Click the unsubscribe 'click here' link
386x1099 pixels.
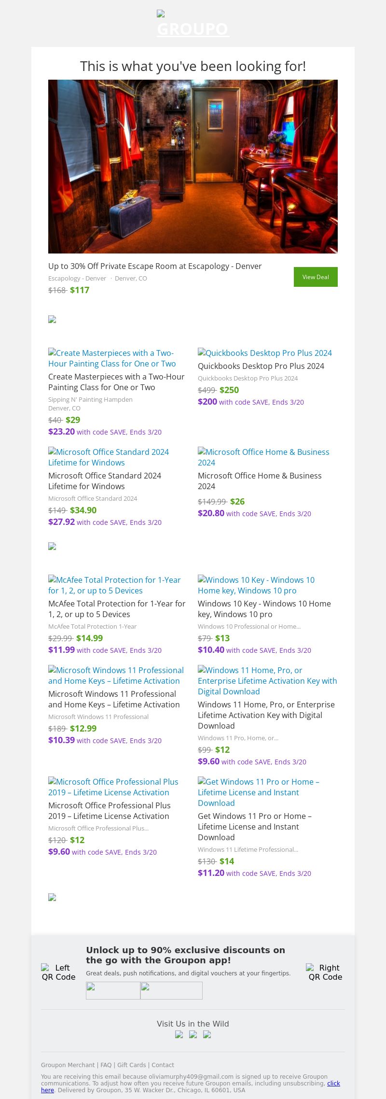(333, 1083)
